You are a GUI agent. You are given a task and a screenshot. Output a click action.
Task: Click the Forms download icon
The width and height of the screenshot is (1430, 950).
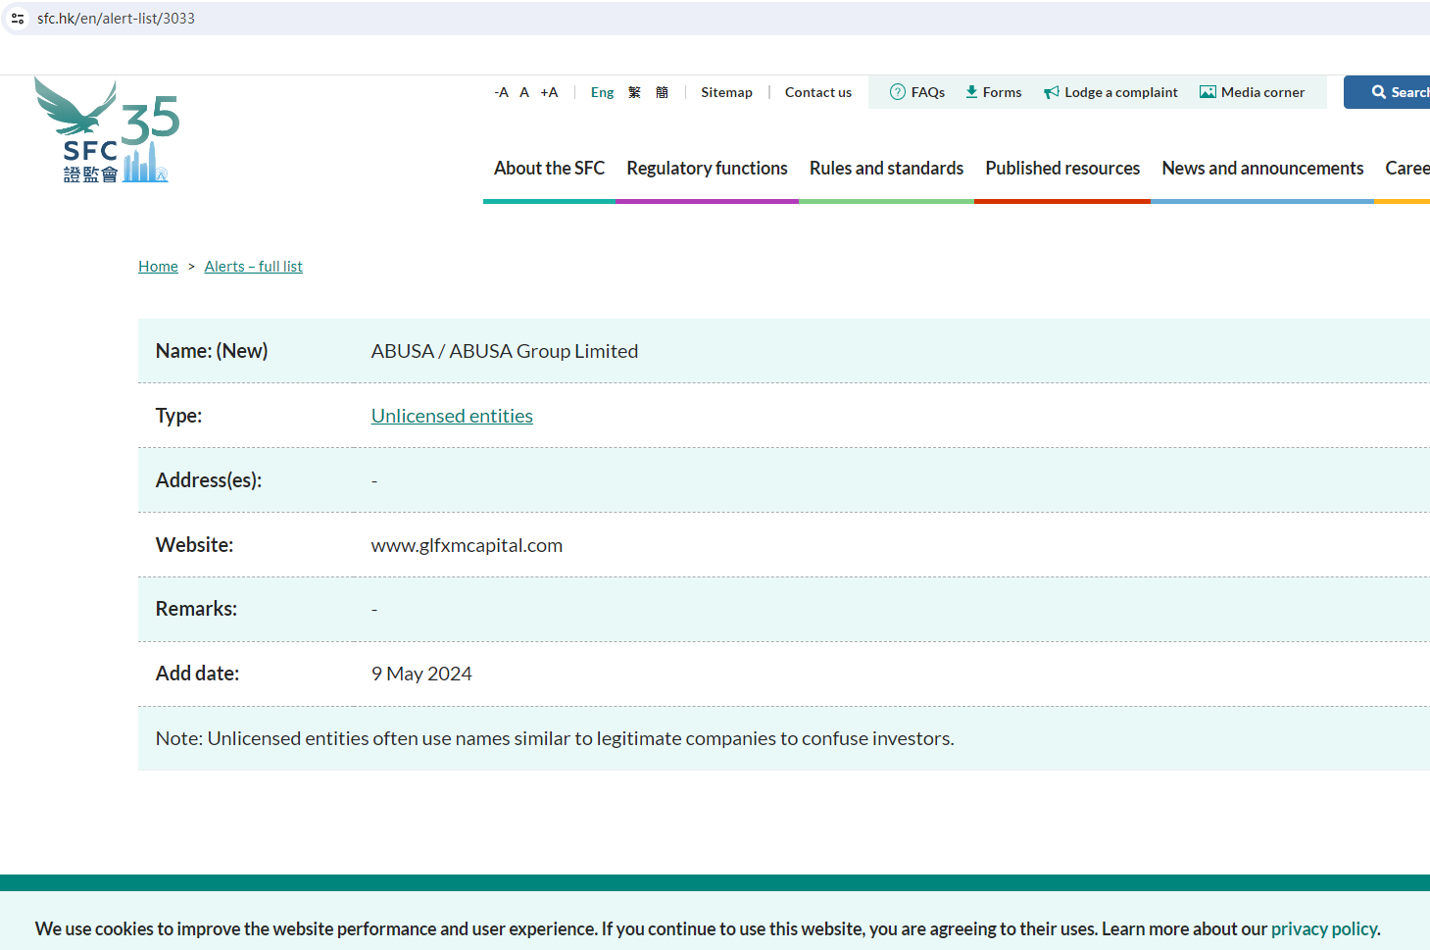coord(971,92)
